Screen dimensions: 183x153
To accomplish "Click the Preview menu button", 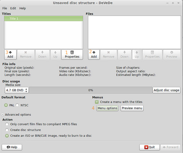I will pos(132,108).
